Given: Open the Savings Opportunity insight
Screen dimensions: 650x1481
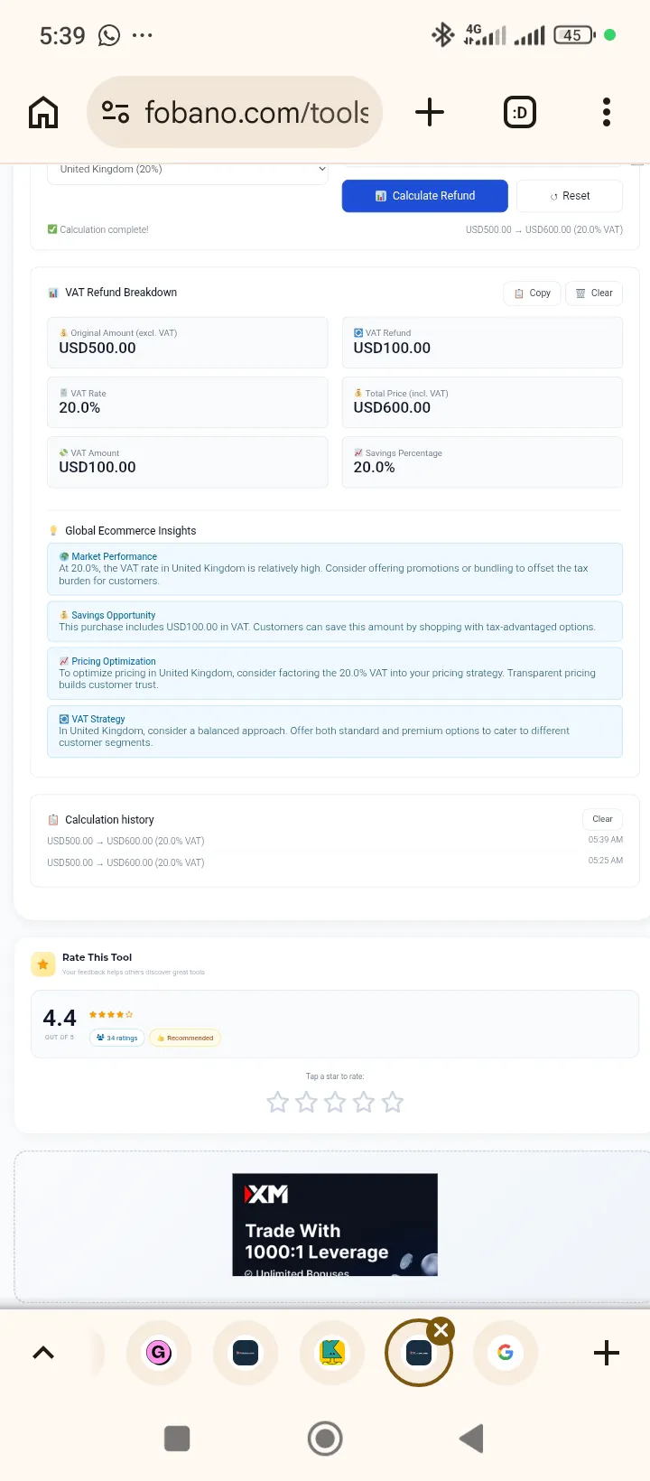Looking at the screenshot, I should tap(335, 621).
